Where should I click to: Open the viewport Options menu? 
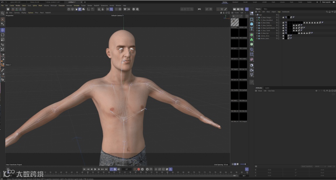tap(31, 13)
